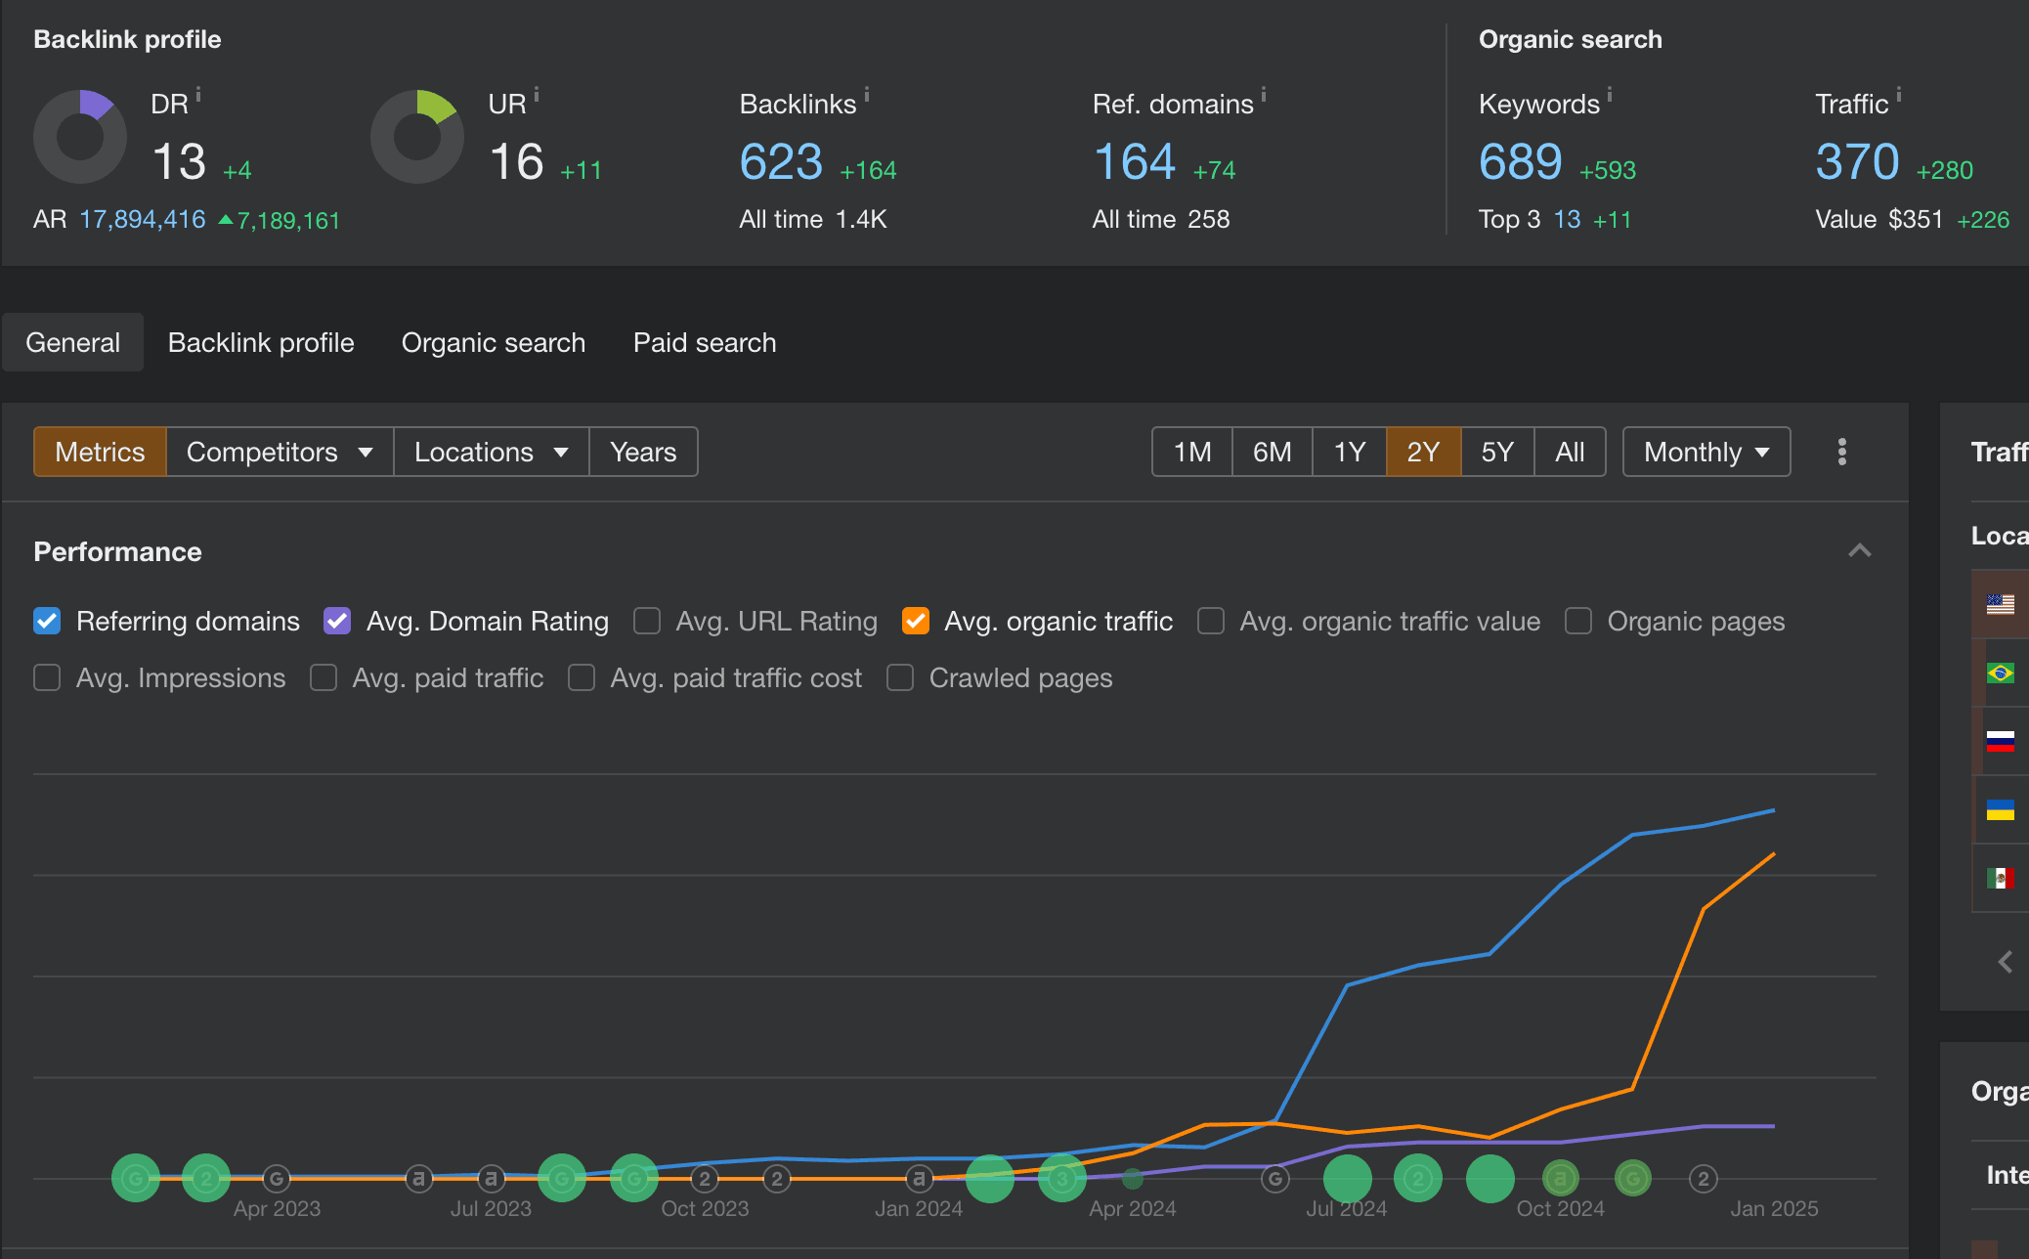Image resolution: width=2029 pixels, height=1259 pixels.
Task: Click the info icon next to DR
Action: click(198, 95)
